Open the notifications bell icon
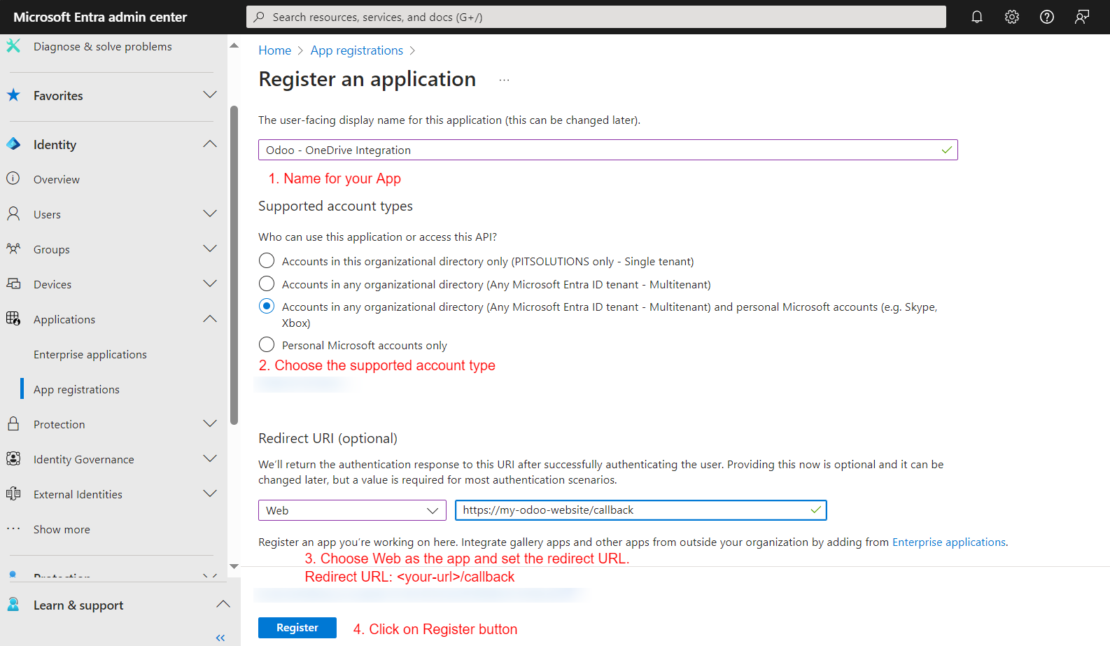The height and width of the screenshot is (646, 1110). click(x=976, y=17)
